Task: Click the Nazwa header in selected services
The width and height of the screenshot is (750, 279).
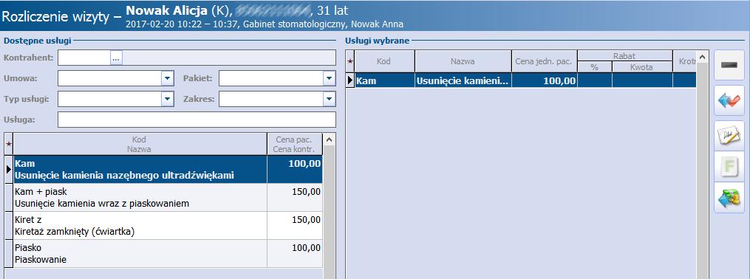Action: click(463, 61)
